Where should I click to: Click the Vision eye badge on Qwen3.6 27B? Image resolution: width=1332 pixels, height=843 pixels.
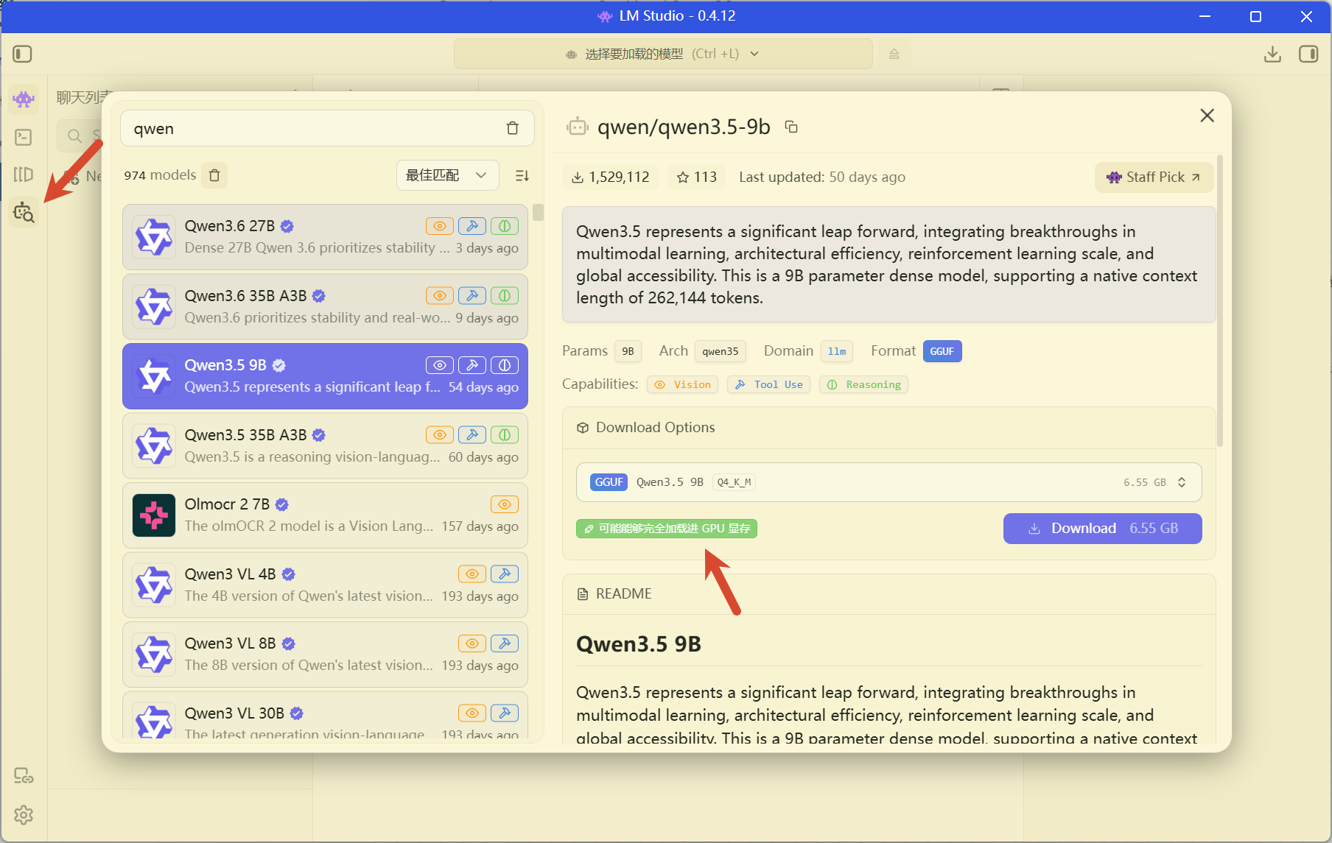click(440, 226)
